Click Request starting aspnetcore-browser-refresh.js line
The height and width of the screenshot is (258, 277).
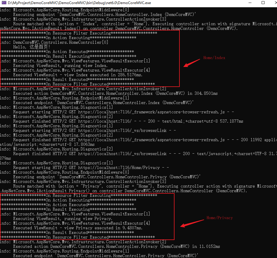click(123, 112)
